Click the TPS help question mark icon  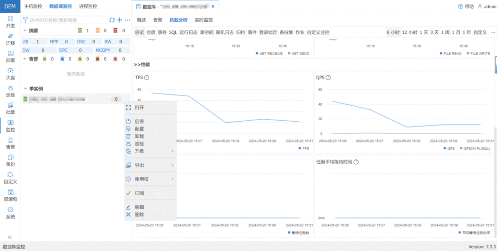(147, 78)
